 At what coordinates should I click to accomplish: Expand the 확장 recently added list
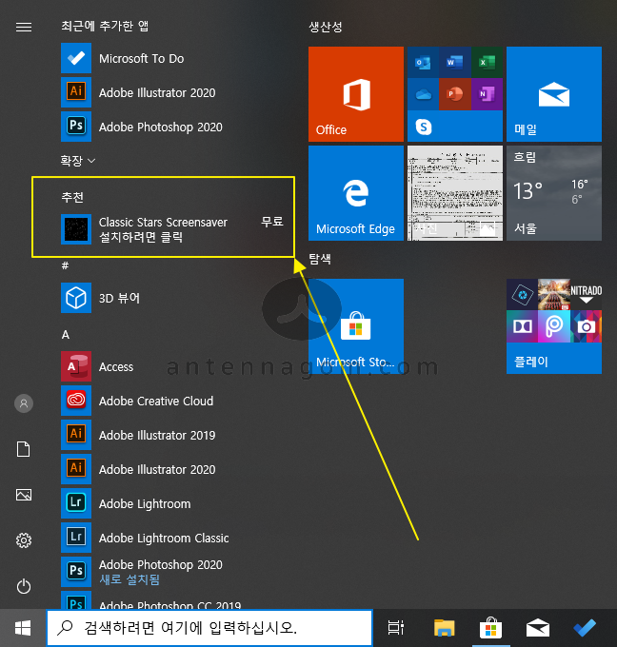point(78,161)
